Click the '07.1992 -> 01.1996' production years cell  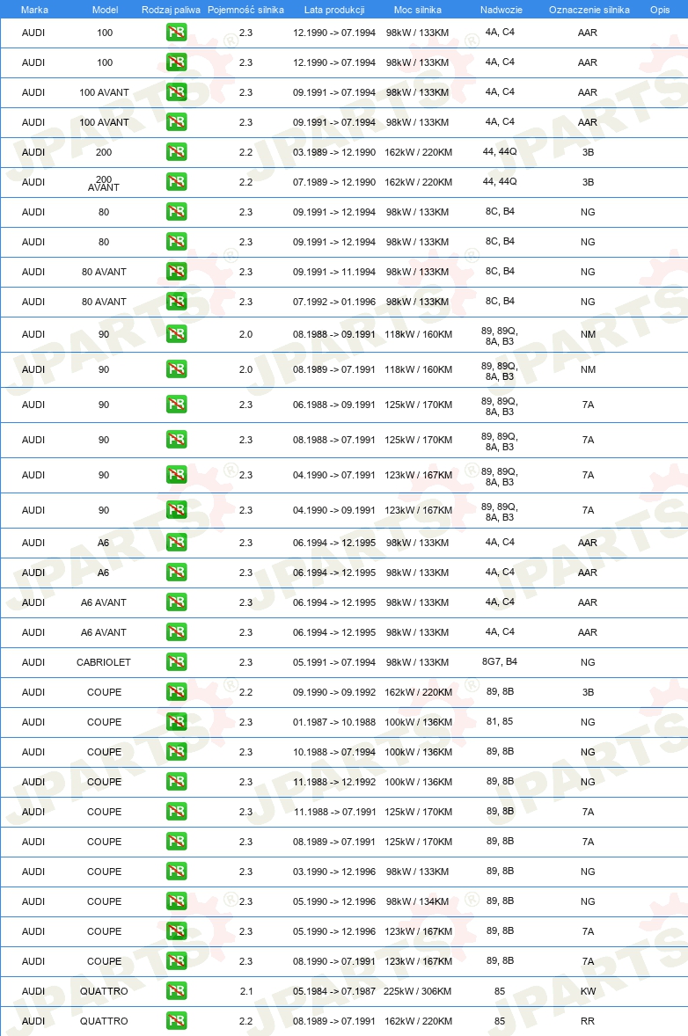click(x=334, y=302)
